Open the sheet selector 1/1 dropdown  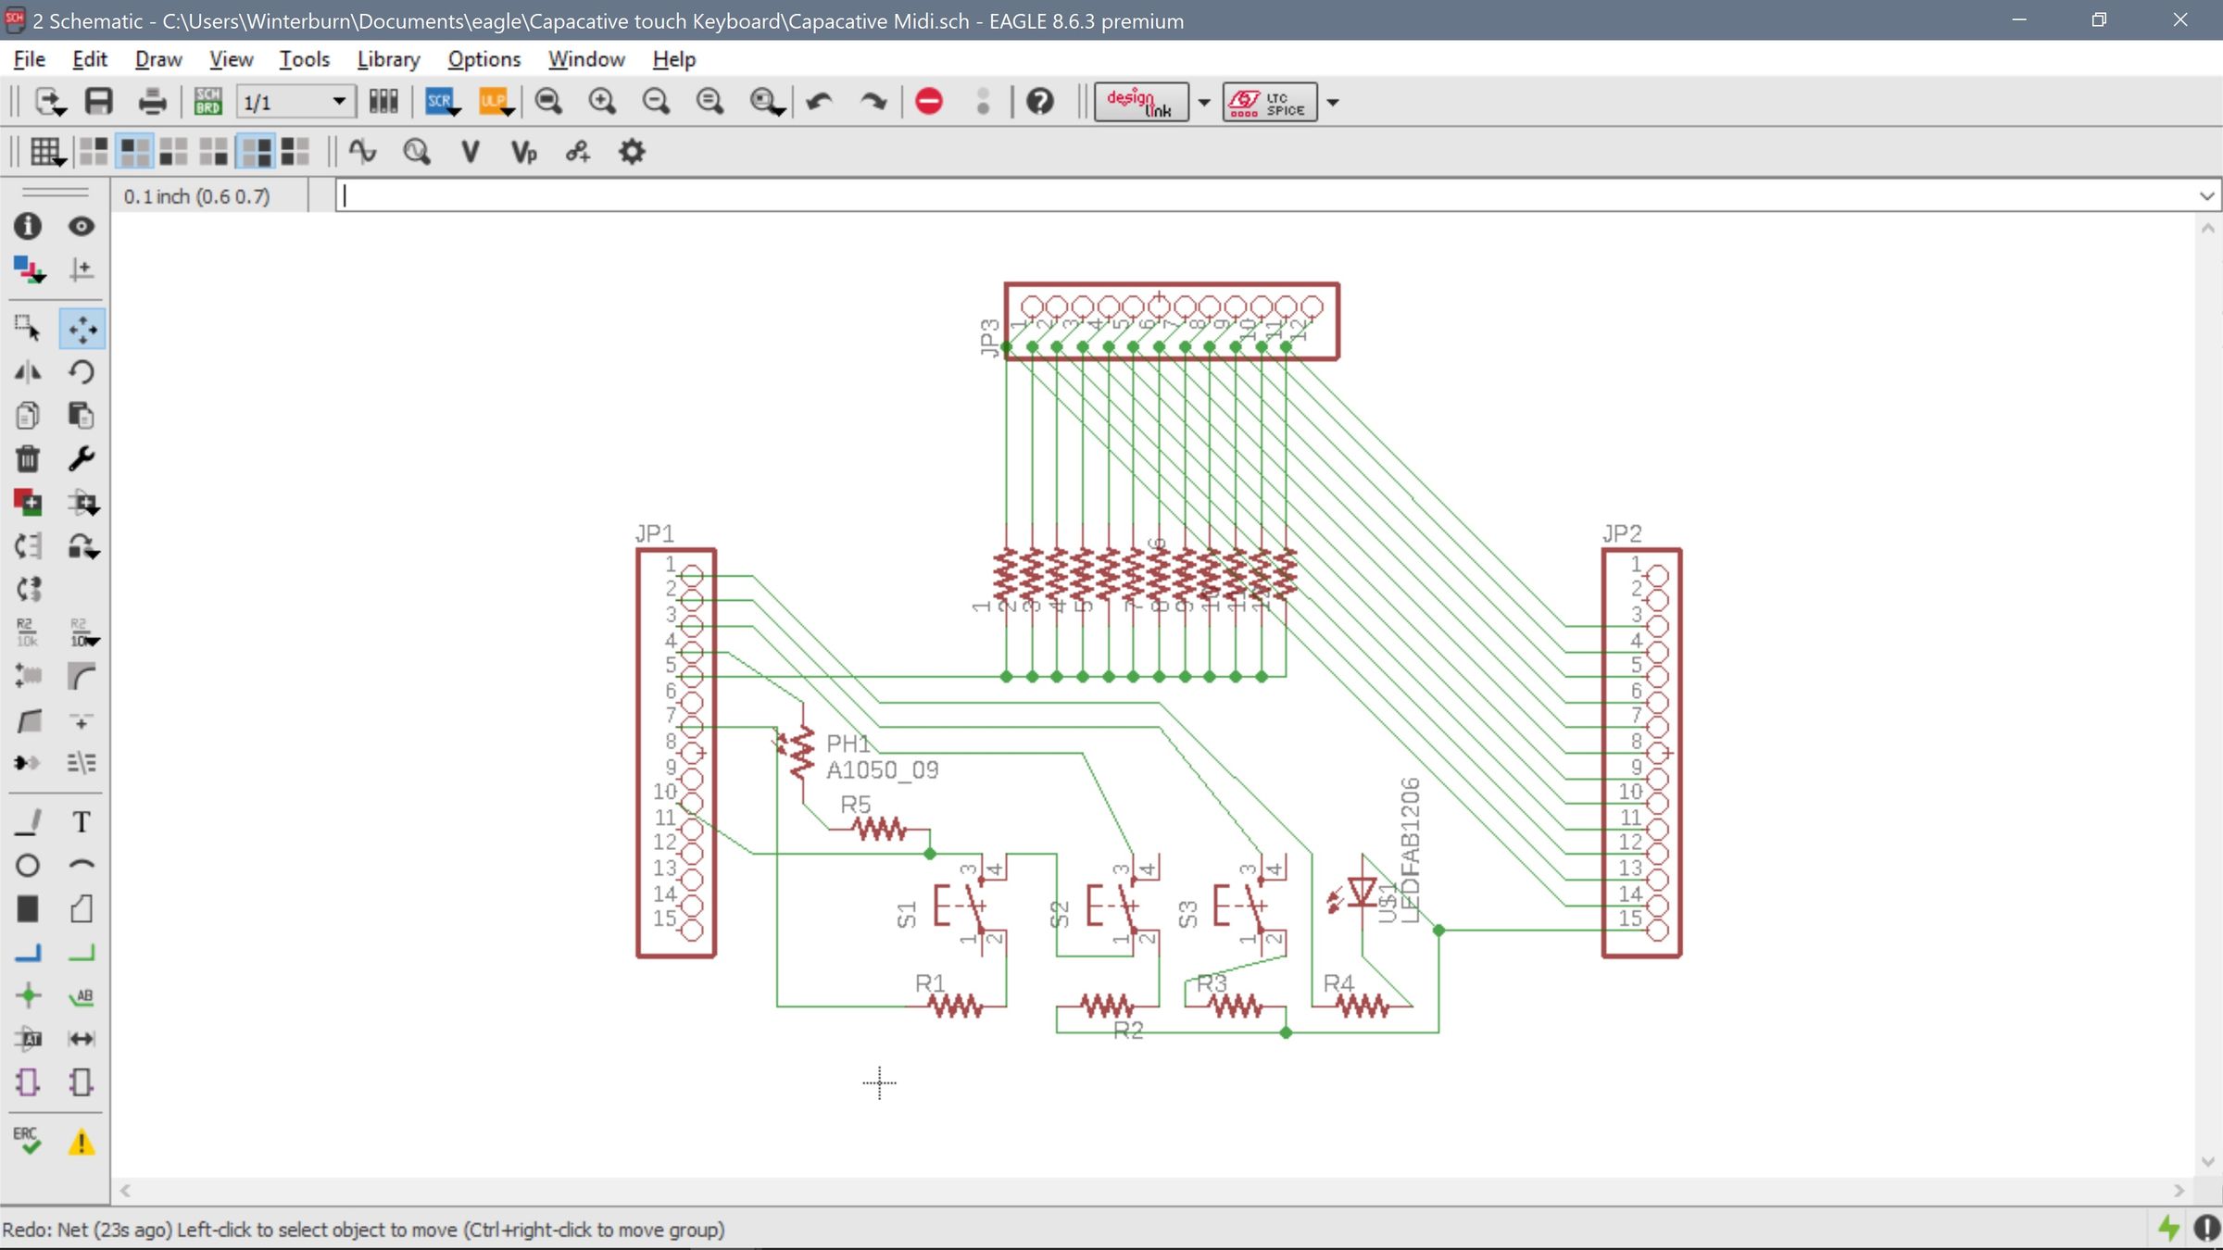coord(340,102)
